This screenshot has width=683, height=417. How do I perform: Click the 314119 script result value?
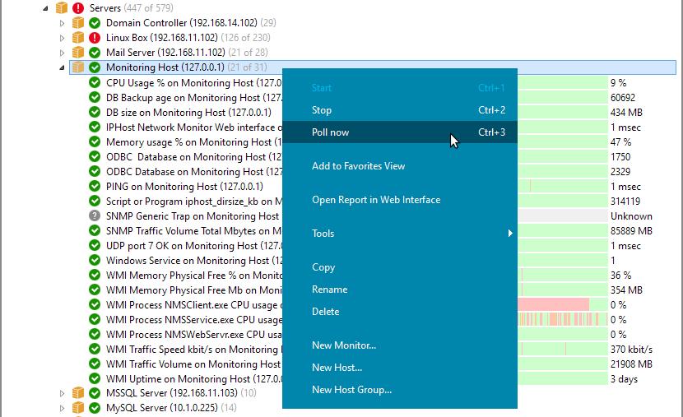click(x=625, y=202)
